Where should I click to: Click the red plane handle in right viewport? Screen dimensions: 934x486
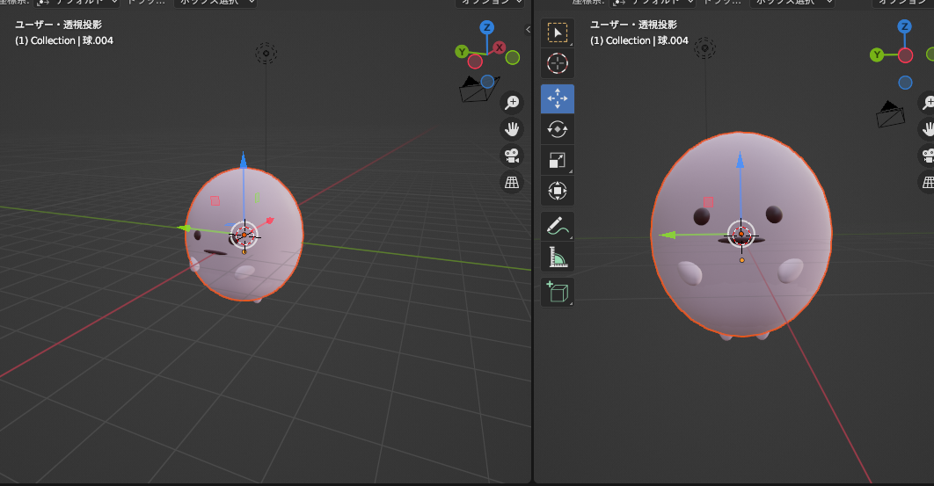point(708,202)
